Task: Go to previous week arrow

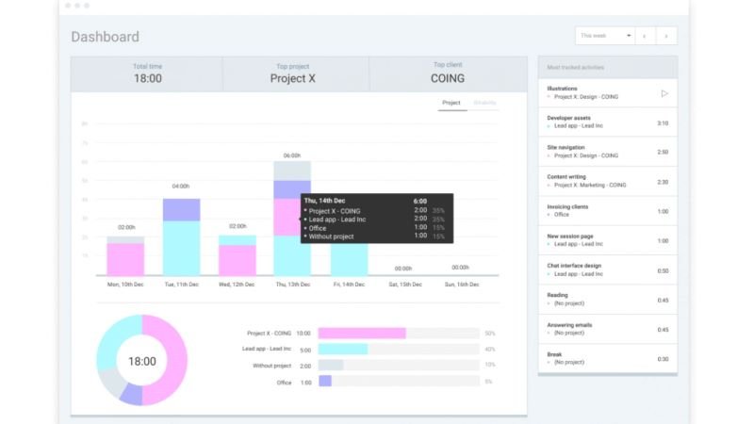Action: [x=645, y=36]
